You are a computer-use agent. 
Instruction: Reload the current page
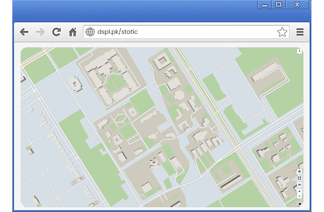pos(56,32)
